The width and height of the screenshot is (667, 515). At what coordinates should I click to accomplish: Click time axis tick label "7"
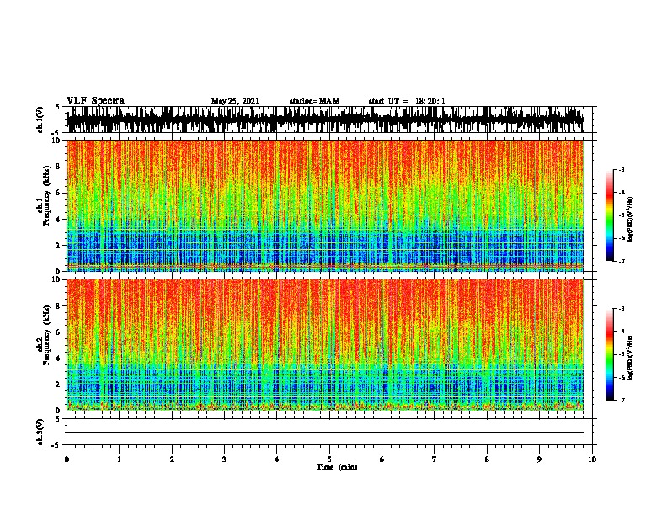(x=435, y=459)
